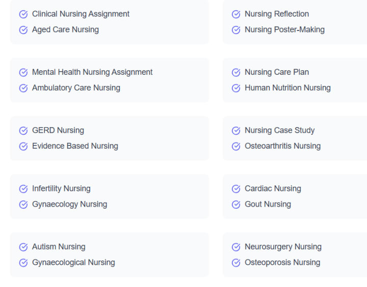The height and width of the screenshot is (287, 367).
Task: Visit the Gout Nursing page
Action: click(268, 205)
